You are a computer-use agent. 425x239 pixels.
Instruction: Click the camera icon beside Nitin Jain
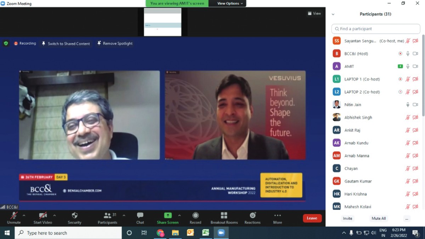click(x=415, y=104)
